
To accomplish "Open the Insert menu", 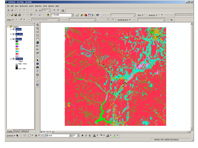I will tap(31, 6).
